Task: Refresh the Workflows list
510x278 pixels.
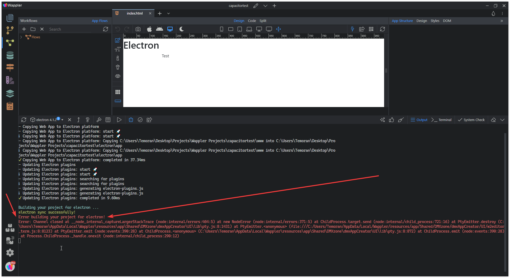Action: [x=106, y=29]
